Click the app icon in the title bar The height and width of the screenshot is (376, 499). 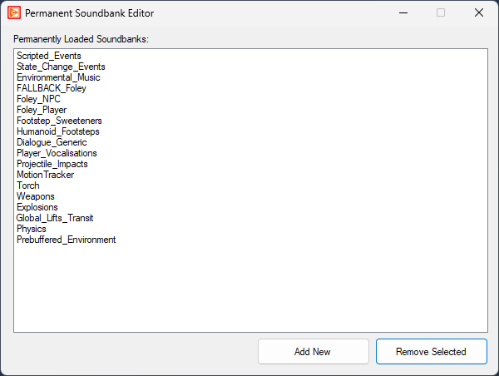click(13, 13)
